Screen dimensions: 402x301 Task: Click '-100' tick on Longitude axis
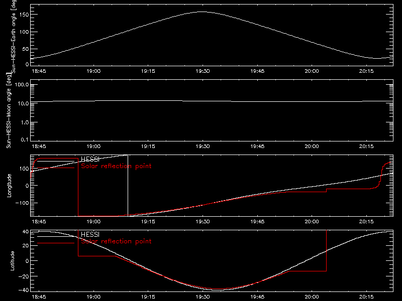pyautogui.click(x=22, y=203)
